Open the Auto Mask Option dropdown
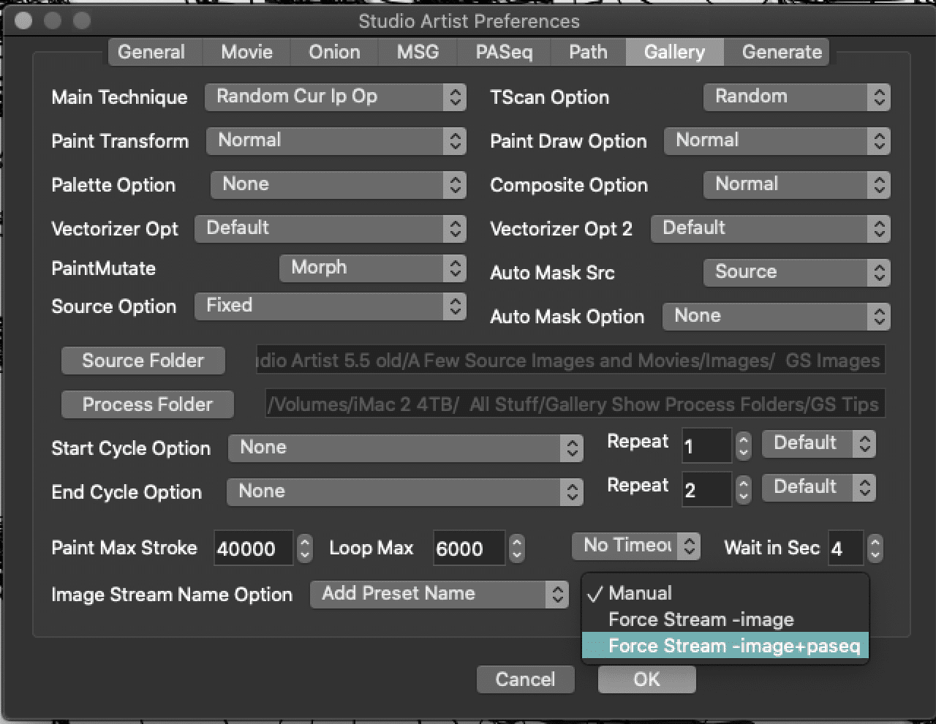This screenshot has height=724, width=936. (776, 317)
